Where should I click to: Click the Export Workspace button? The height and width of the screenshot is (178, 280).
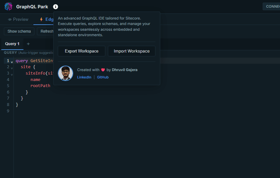82,51
